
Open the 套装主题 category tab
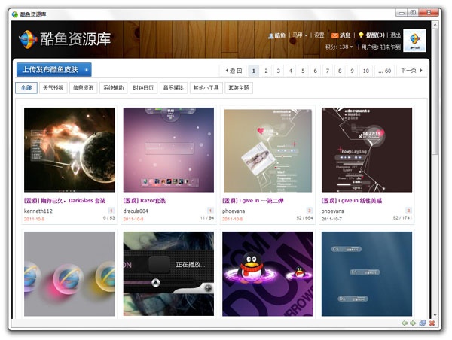[x=237, y=88]
